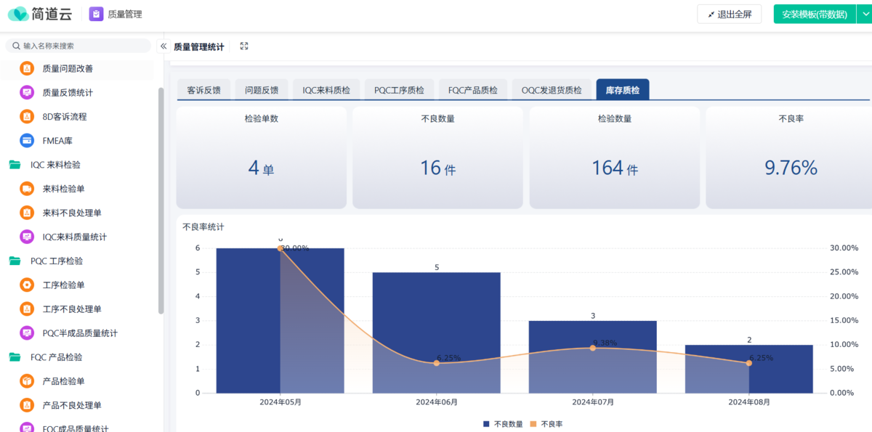
Task: Click the 9.38% line point for 2024年07月
Action: coord(592,348)
